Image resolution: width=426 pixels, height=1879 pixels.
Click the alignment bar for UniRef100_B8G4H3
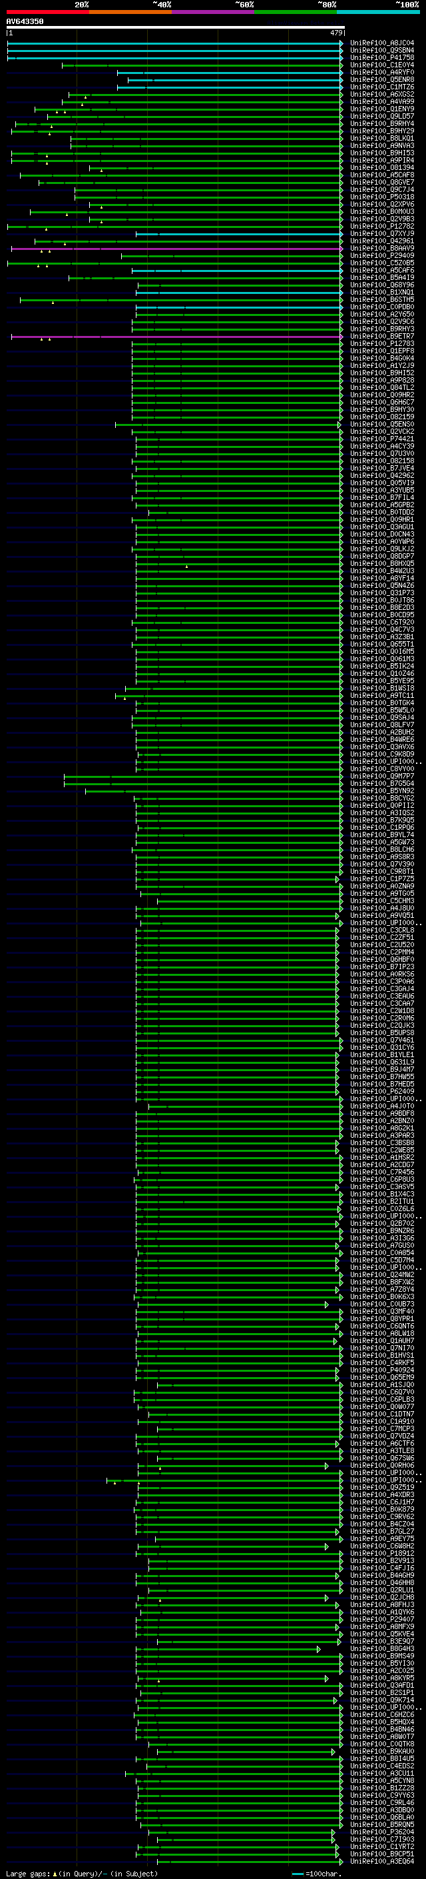click(x=227, y=1648)
